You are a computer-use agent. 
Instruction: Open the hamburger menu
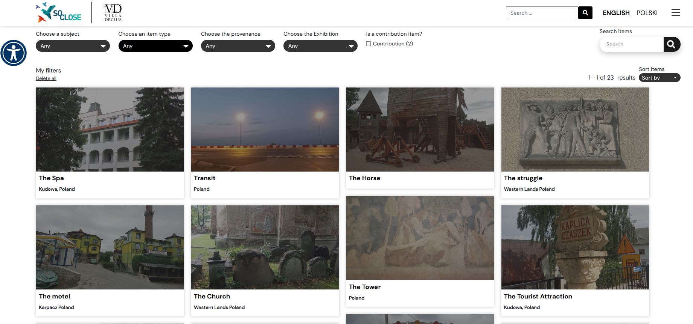point(676,13)
